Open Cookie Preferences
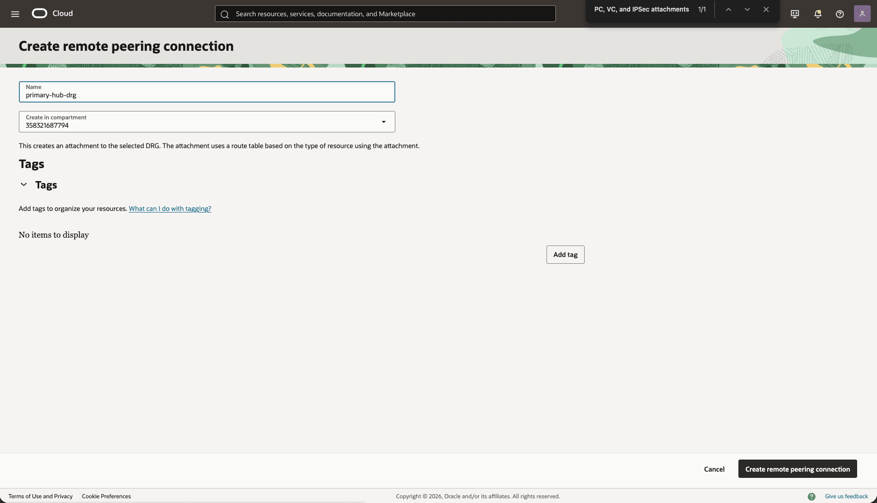Image resolution: width=877 pixels, height=503 pixels. pos(106,496)
